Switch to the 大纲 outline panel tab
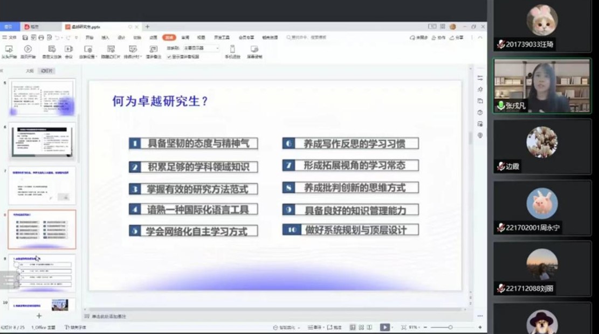 (30, 71)
